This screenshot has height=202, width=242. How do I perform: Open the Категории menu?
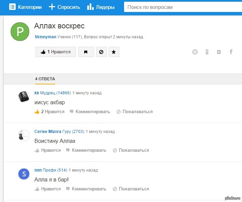26,7
